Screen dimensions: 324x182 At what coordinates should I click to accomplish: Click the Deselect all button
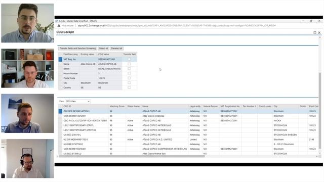pos(116,49)
